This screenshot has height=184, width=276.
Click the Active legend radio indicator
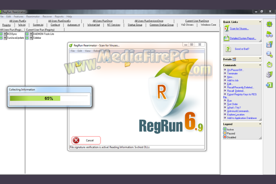tap(225, 129)
